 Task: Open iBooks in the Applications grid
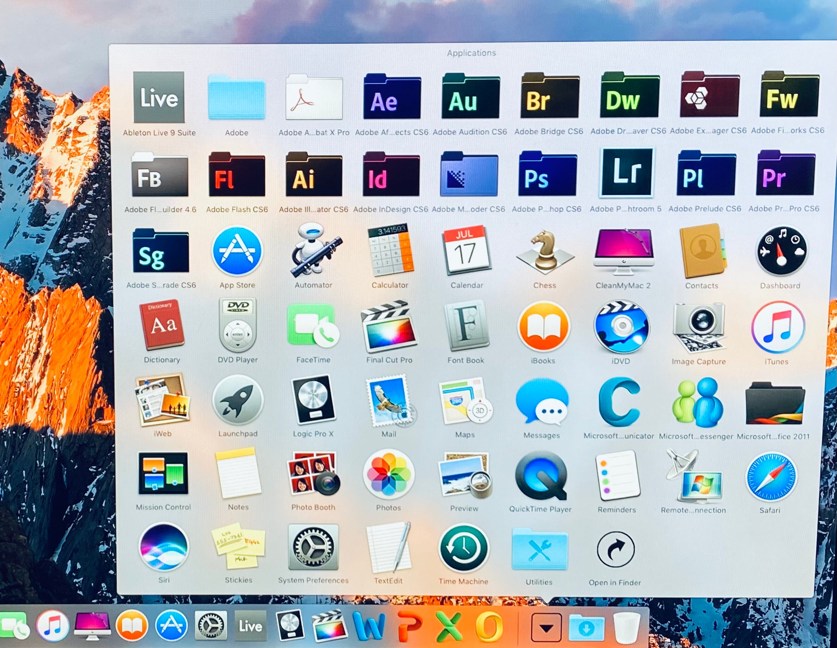click(544, 327)
